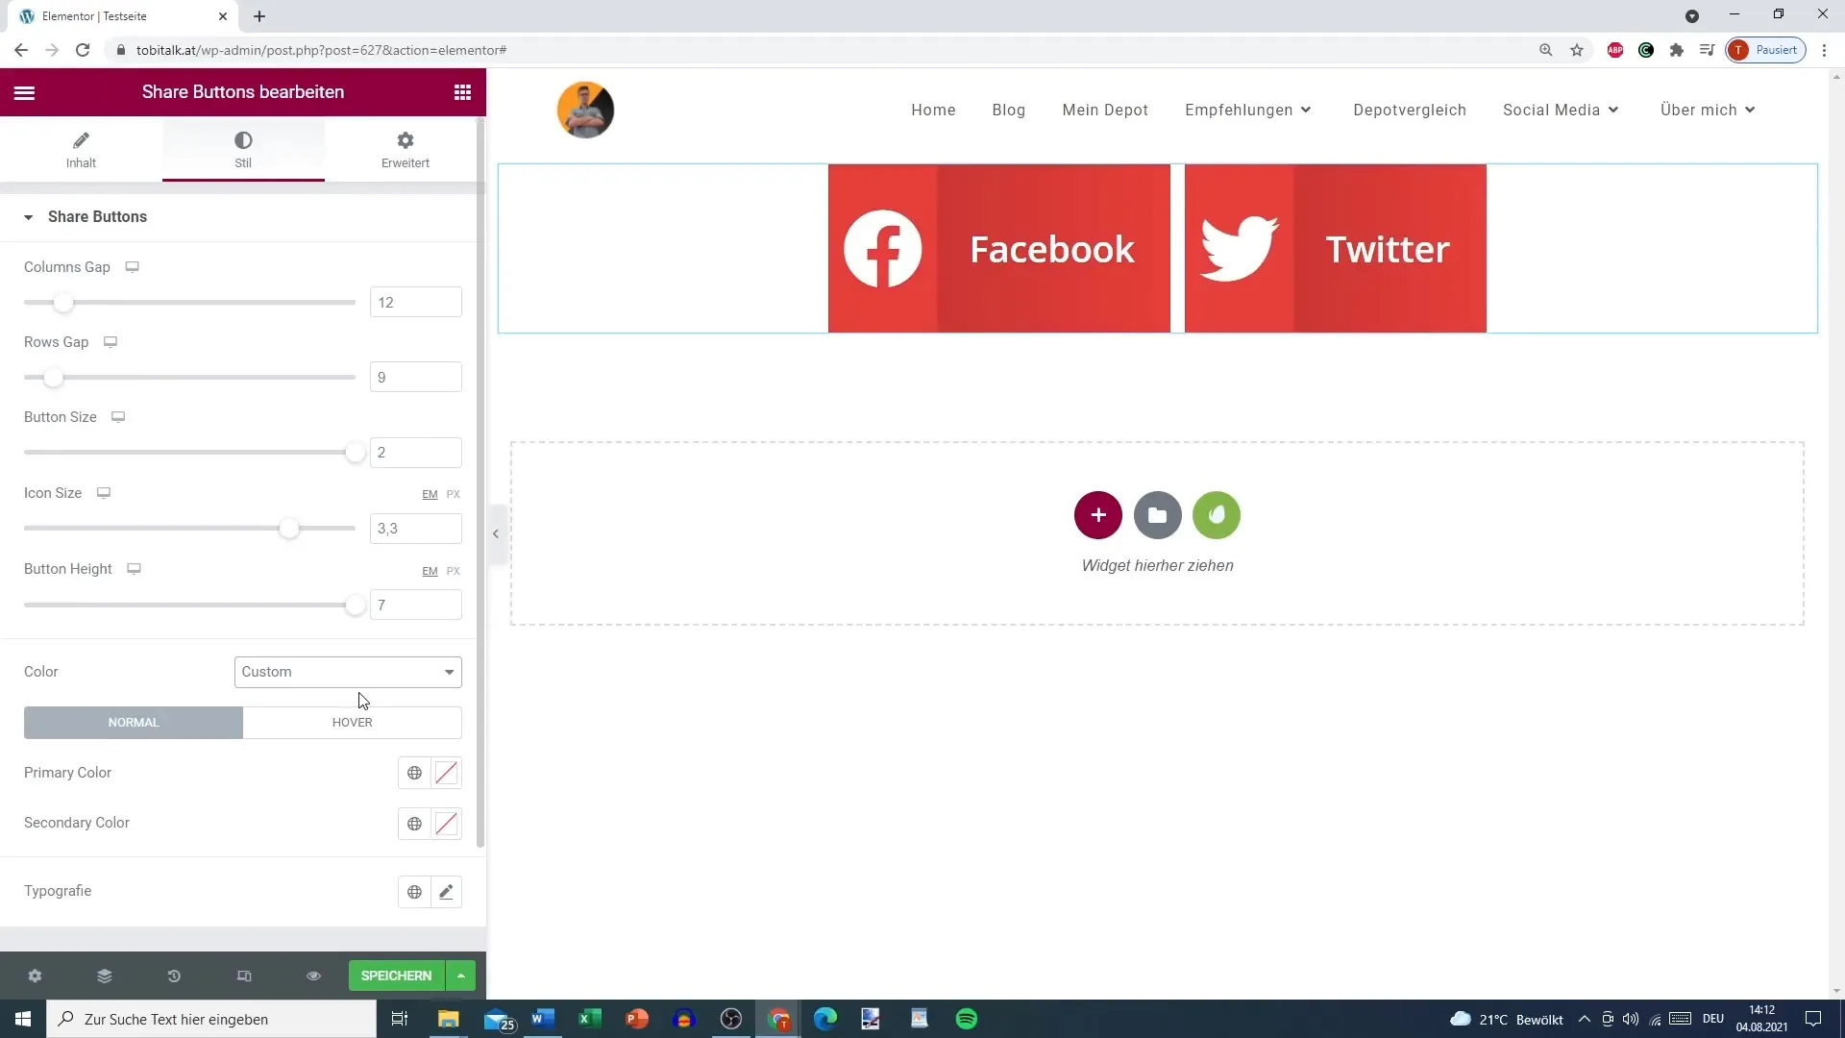Viewport: 1845px width, 1038px height.
Task: Open the widgets grid panel icon
Action: pos(462,92)
